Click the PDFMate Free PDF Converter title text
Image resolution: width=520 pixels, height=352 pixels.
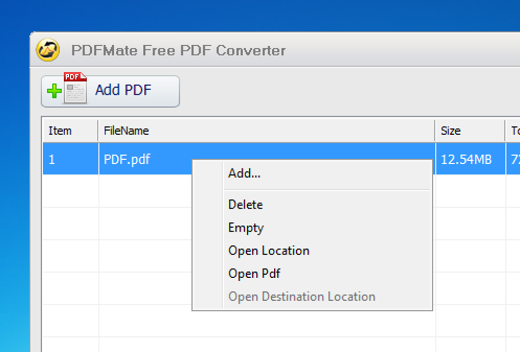[x=178, y=50]
